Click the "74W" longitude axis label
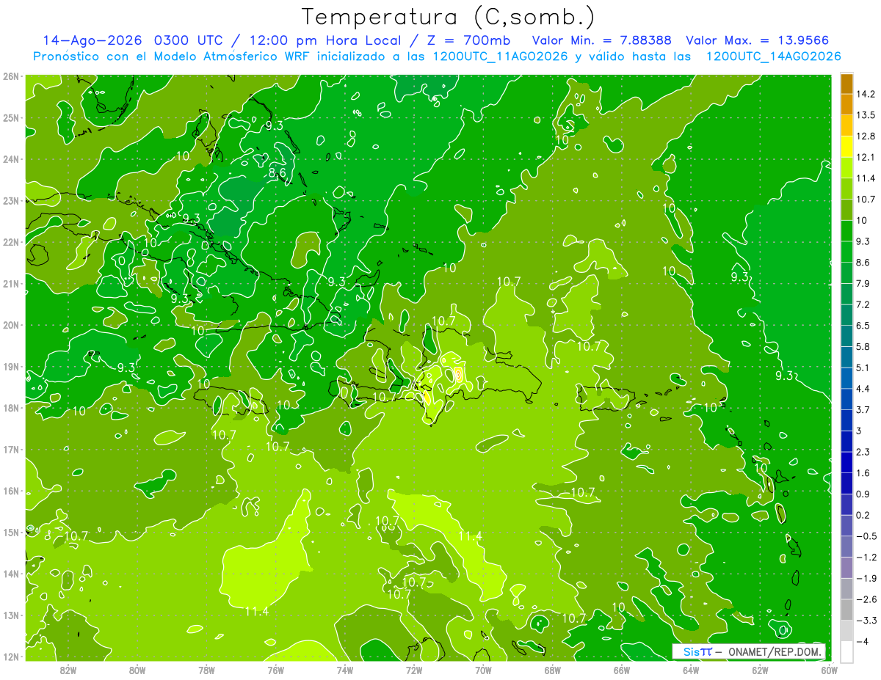The width and height of the screenshot is (881, 680). pyautogui.click(x=344, y=669)
